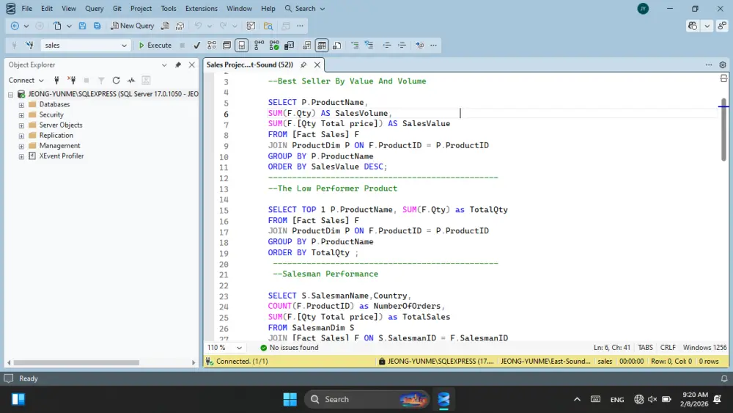Click the New Query button
Image resolution: width=733 pixels, height=413 pixels.
tap(132, 26)
